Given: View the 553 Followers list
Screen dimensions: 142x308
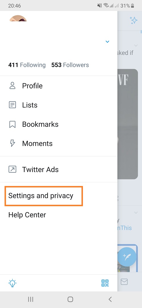Looking at the screenshot, I should [x=70, y=65].
